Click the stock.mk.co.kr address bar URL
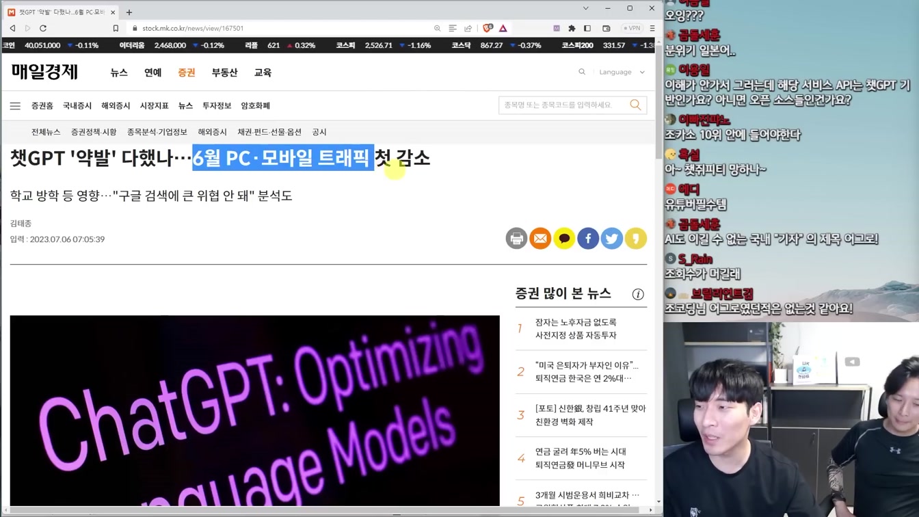 point(193,28)
